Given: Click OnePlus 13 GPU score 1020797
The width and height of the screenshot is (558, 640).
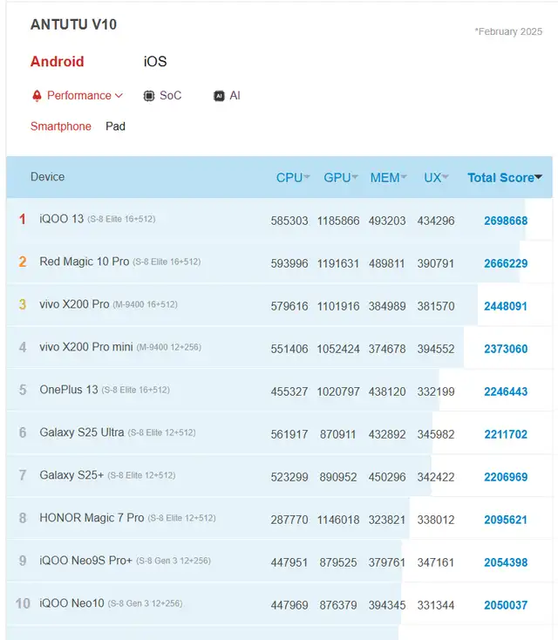Looking at the screenshot, I should point(338,391).
